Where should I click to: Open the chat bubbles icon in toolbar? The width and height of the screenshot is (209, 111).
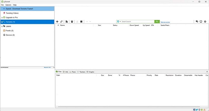(x=197, y=21)
